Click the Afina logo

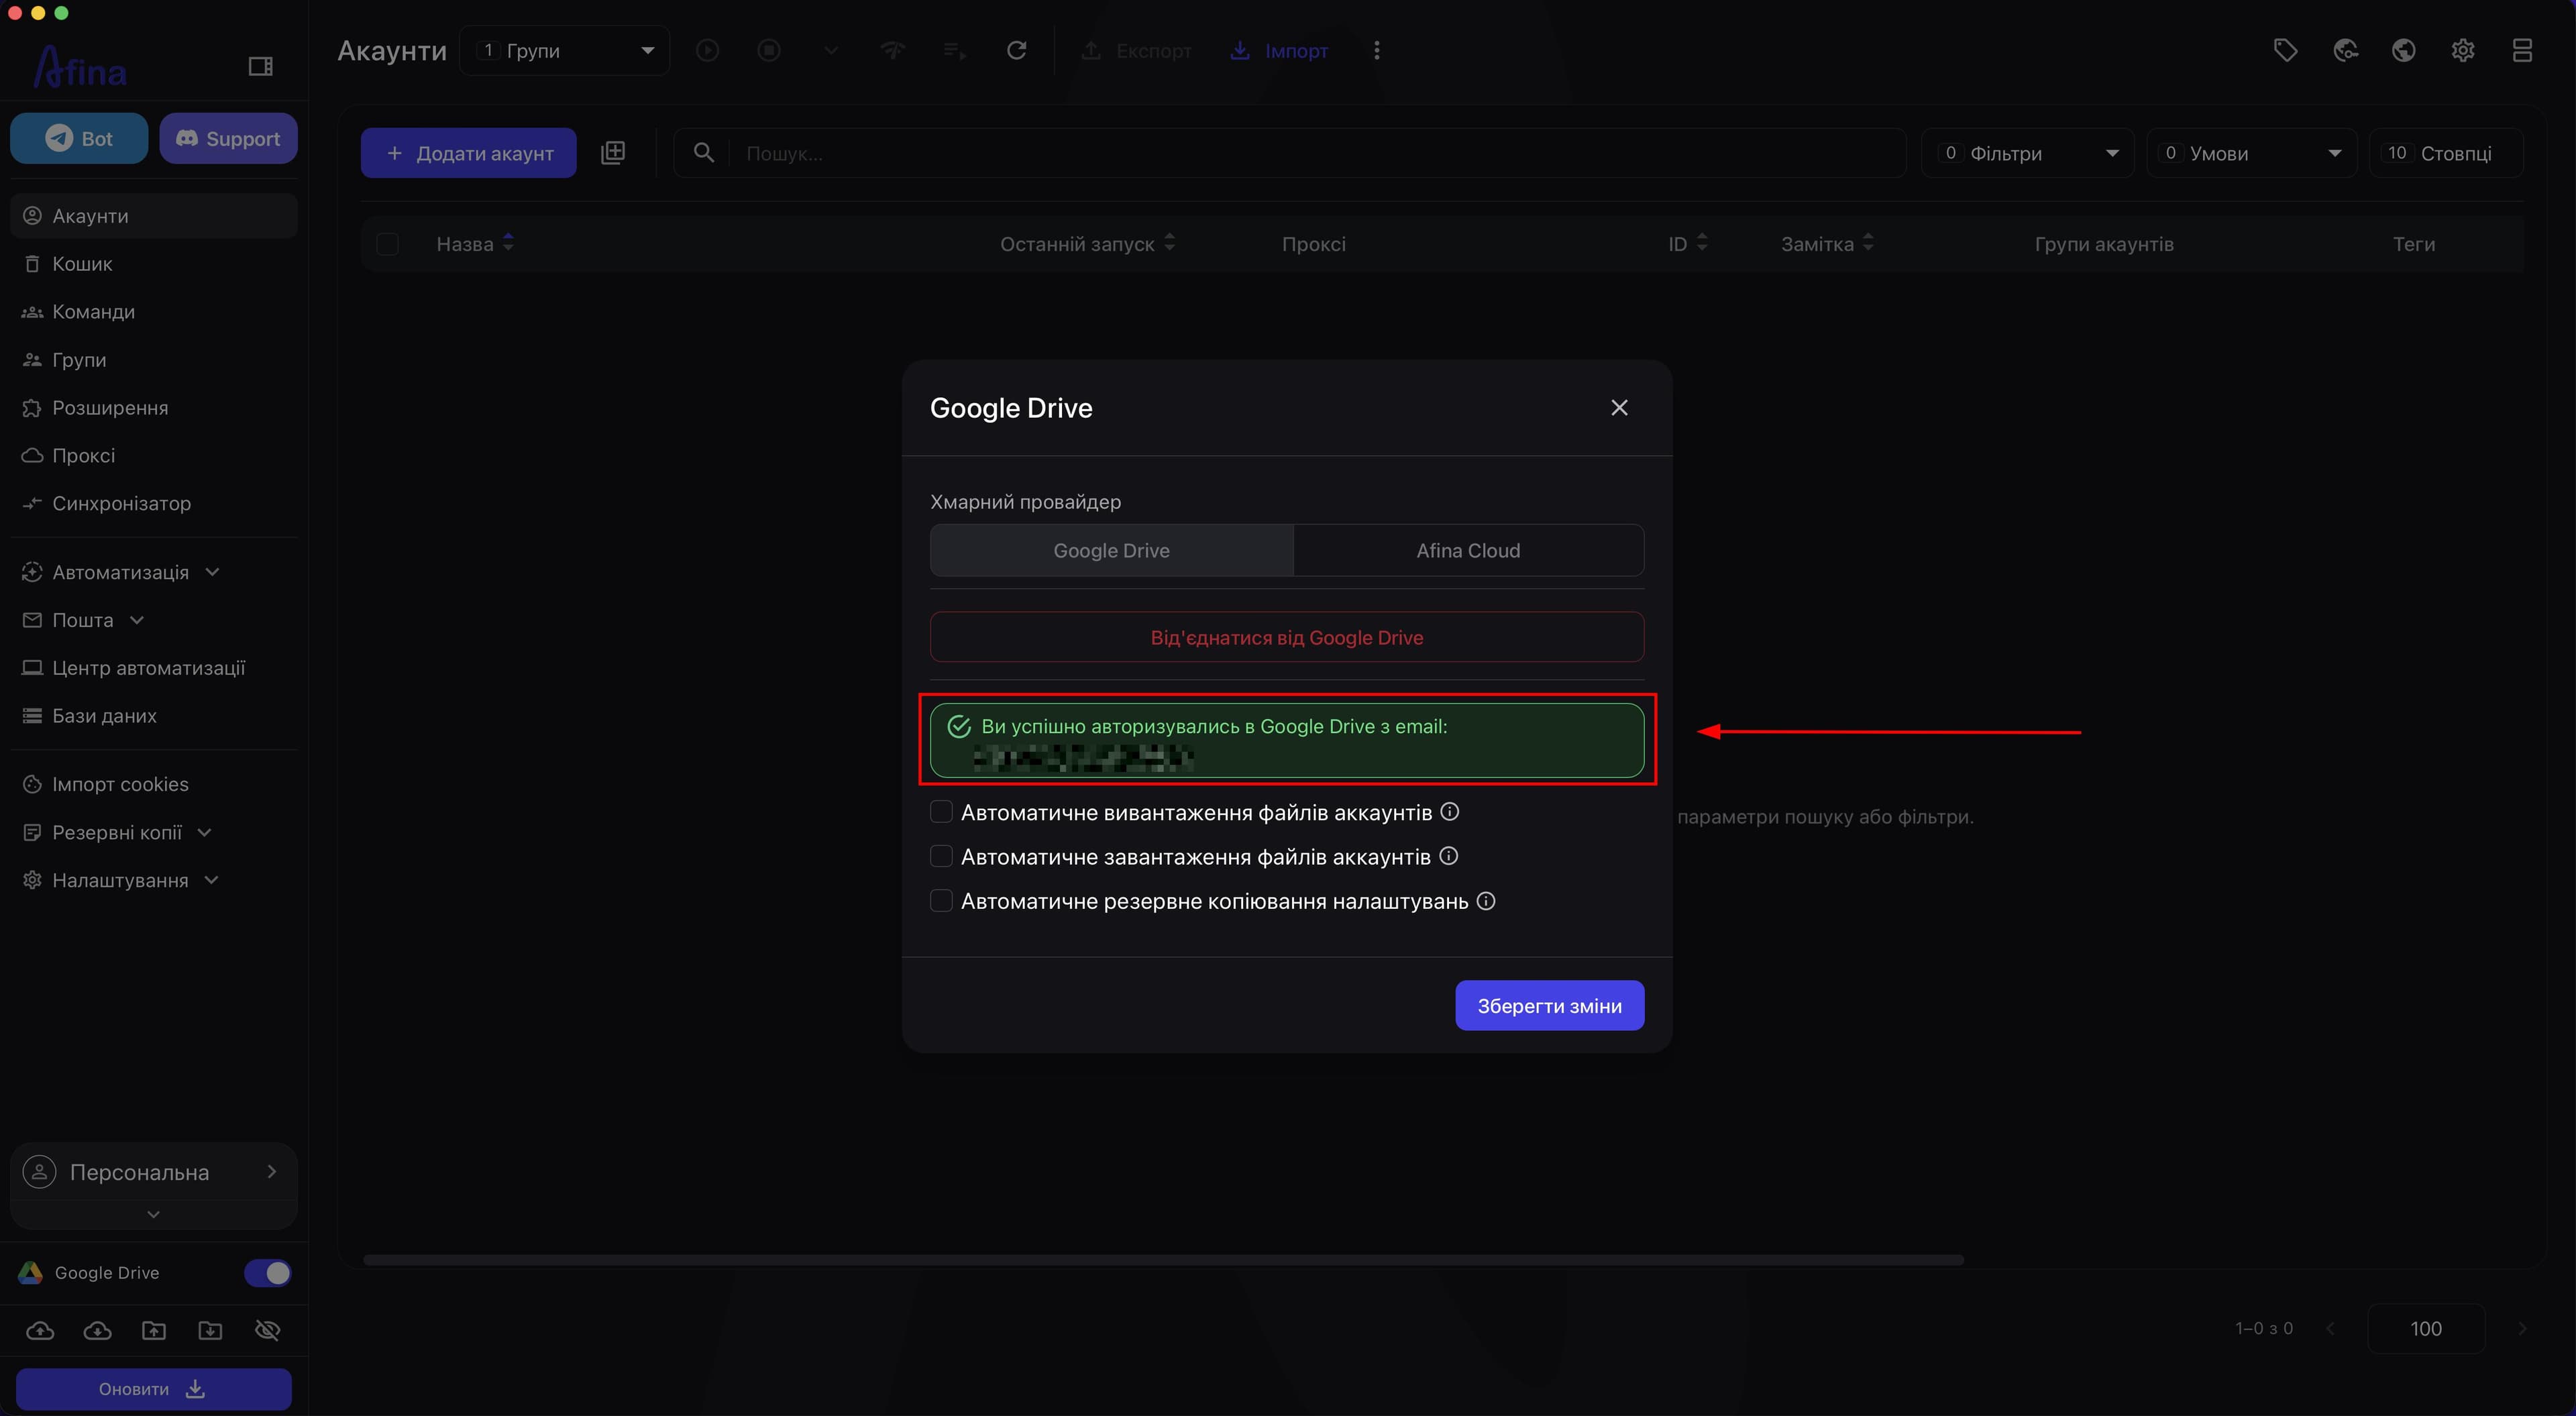coord(80,68)
